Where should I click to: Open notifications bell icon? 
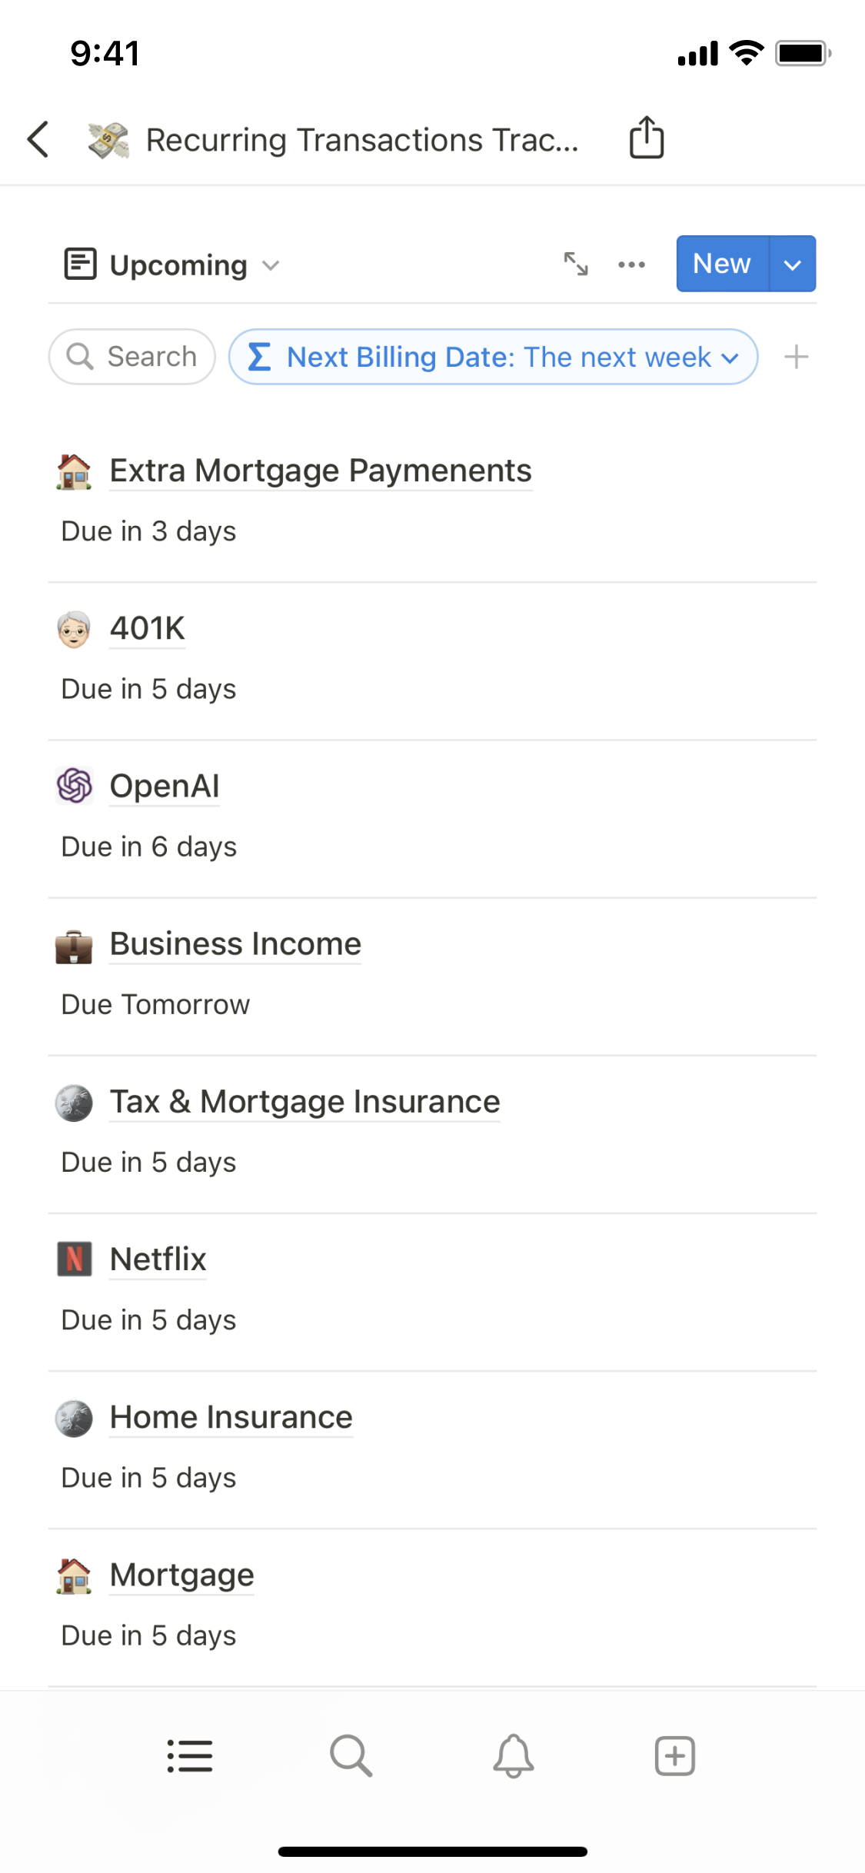coord(513,1756)
